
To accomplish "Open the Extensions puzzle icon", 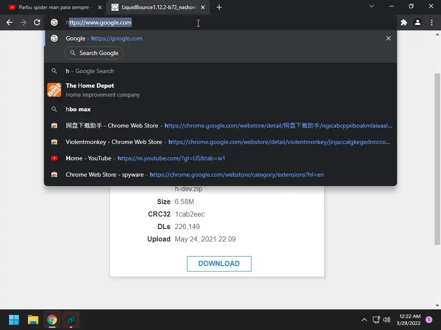I will point(404,22).
